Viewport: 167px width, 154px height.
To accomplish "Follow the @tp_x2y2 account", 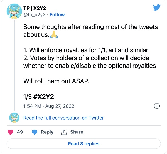I will 57,14.
